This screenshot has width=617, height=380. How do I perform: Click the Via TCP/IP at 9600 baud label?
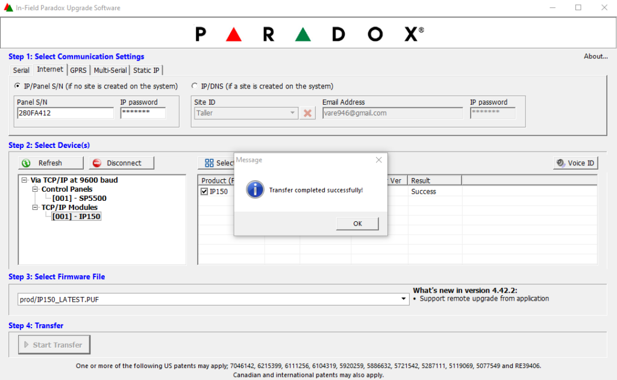(74, 180)
